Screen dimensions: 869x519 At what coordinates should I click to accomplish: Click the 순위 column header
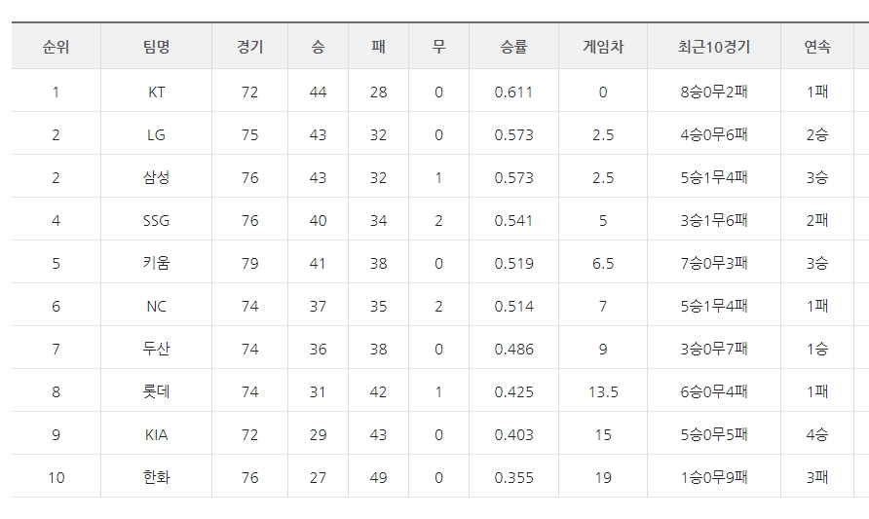click(56, 47)
